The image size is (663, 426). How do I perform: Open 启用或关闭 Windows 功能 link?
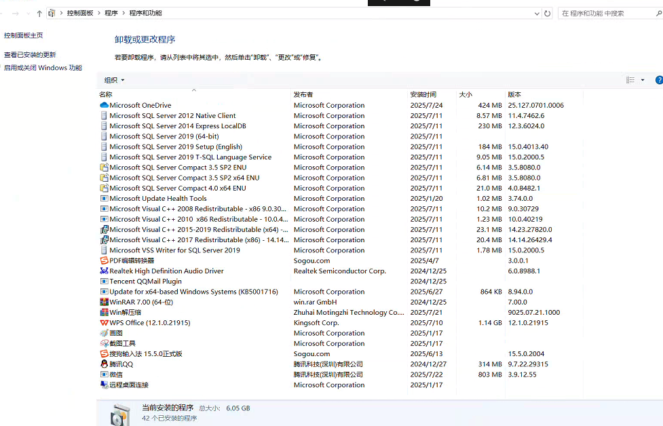point(43,68)
